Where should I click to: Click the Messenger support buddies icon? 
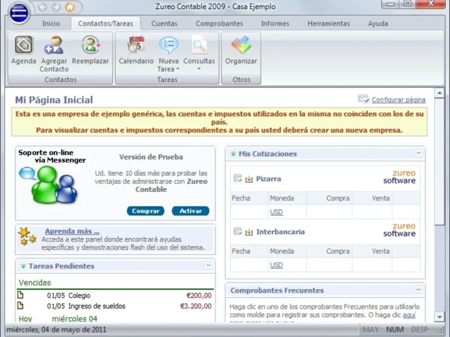[x=48, y=185]
